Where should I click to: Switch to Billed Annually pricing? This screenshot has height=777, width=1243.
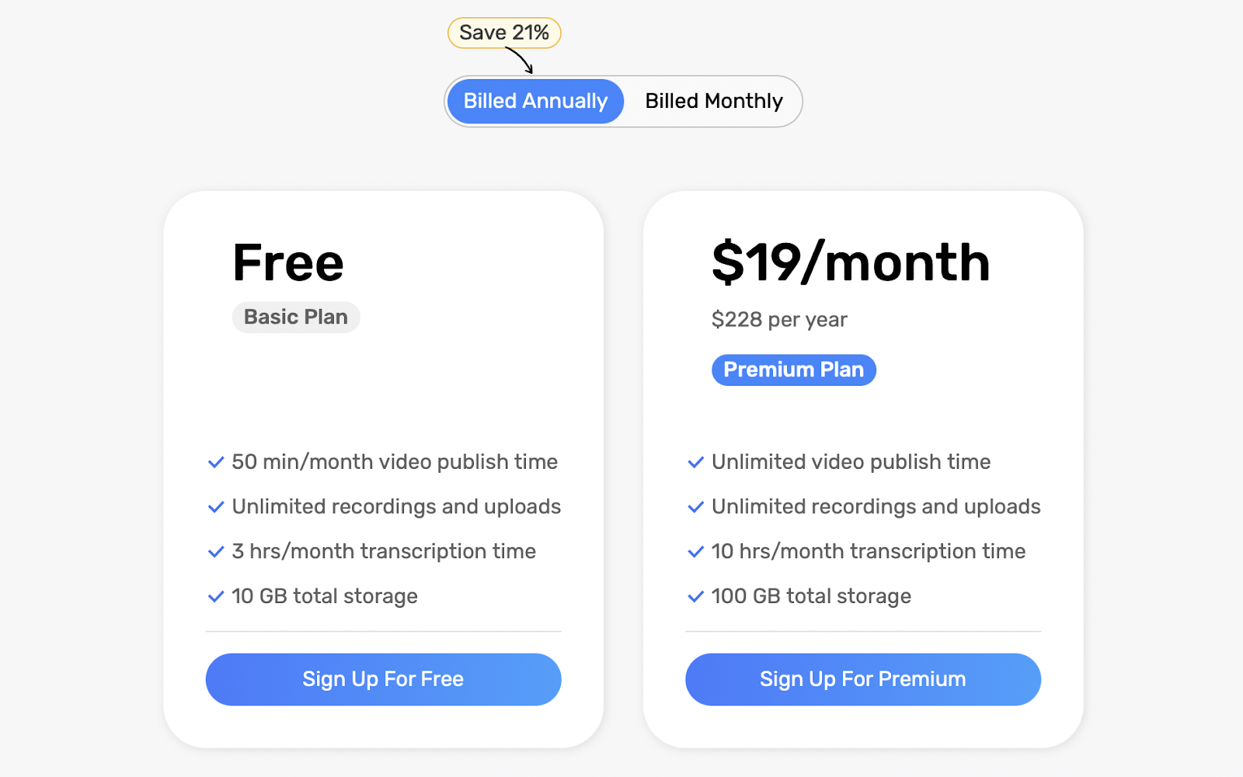(535, 102)
